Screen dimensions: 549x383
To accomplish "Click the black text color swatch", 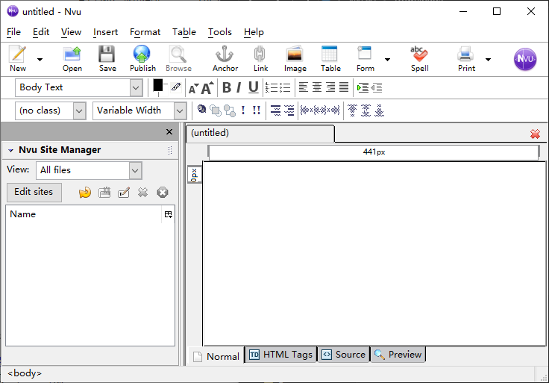I will pyautogui.click(x=158, y=85).
